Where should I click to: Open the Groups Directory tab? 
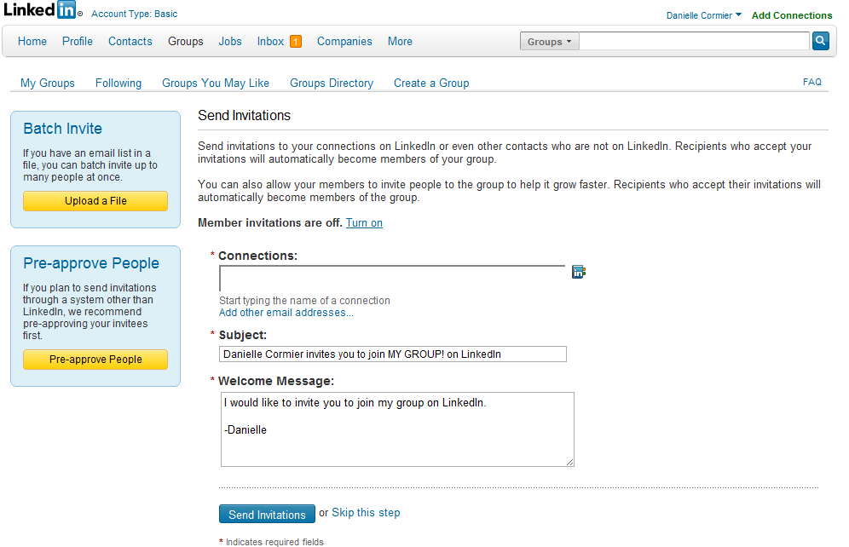[x=332, y=83]
